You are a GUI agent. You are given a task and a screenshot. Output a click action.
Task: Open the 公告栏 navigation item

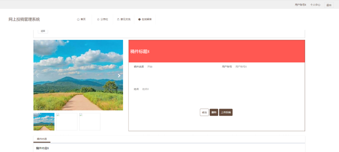click(x=102, y=20)
